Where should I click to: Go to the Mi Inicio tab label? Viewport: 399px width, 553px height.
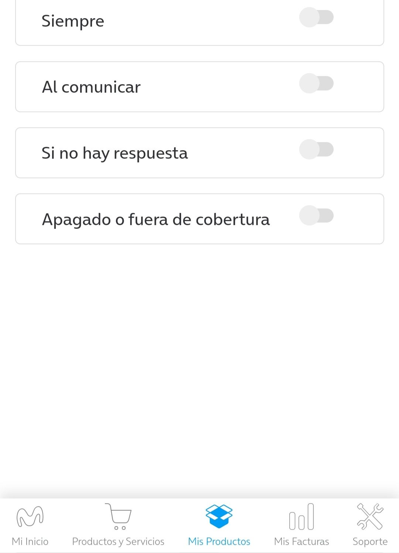(30, 541)
